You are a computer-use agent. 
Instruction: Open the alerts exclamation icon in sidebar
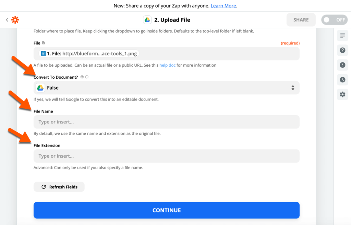coord(342,65)
